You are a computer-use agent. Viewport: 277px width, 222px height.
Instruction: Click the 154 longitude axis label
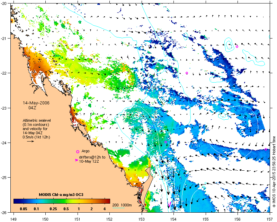[x=174, y=219]
